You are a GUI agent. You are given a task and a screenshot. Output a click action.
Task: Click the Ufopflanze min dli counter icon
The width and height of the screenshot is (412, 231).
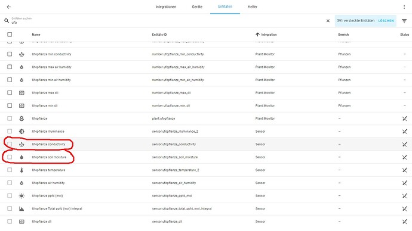[x=21, y=105]
